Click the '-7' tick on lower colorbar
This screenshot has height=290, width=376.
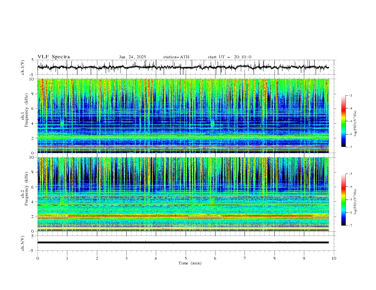pyautogui.click(x=350, y=226)
